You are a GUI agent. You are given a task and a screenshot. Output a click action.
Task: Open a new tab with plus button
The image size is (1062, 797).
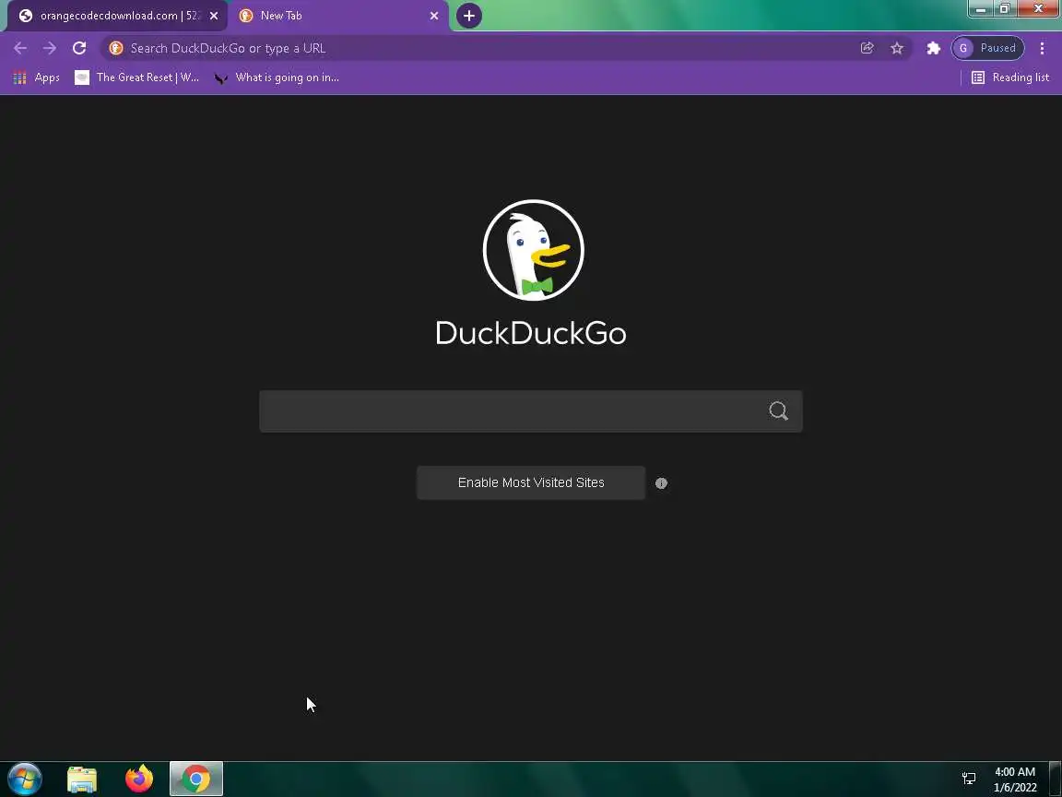click(468, 16)
